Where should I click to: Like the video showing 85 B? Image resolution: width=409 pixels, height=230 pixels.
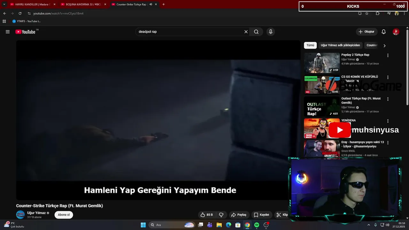click(x=207, y=215)
